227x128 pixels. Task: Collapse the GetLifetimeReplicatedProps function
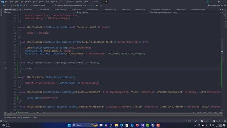pos(19,42)
